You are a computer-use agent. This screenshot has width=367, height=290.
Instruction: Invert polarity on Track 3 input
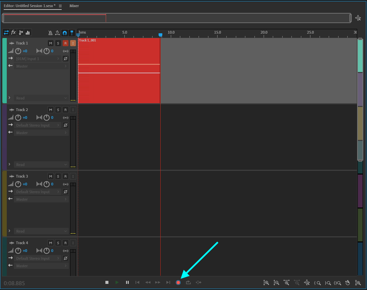(x=65, y=192)
